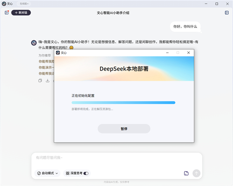Toggle the 深度思考 switch

click(86, 173)
